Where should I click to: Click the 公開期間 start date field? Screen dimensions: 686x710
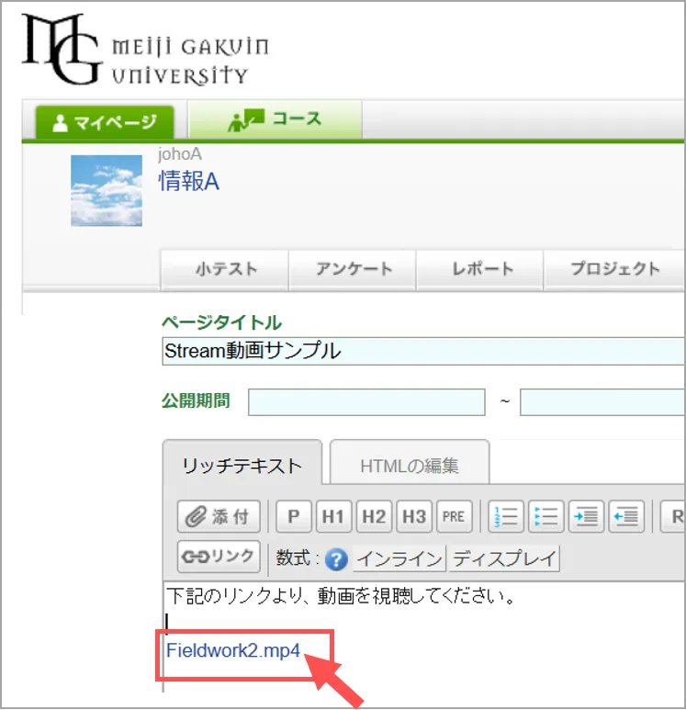click(366, 402)
